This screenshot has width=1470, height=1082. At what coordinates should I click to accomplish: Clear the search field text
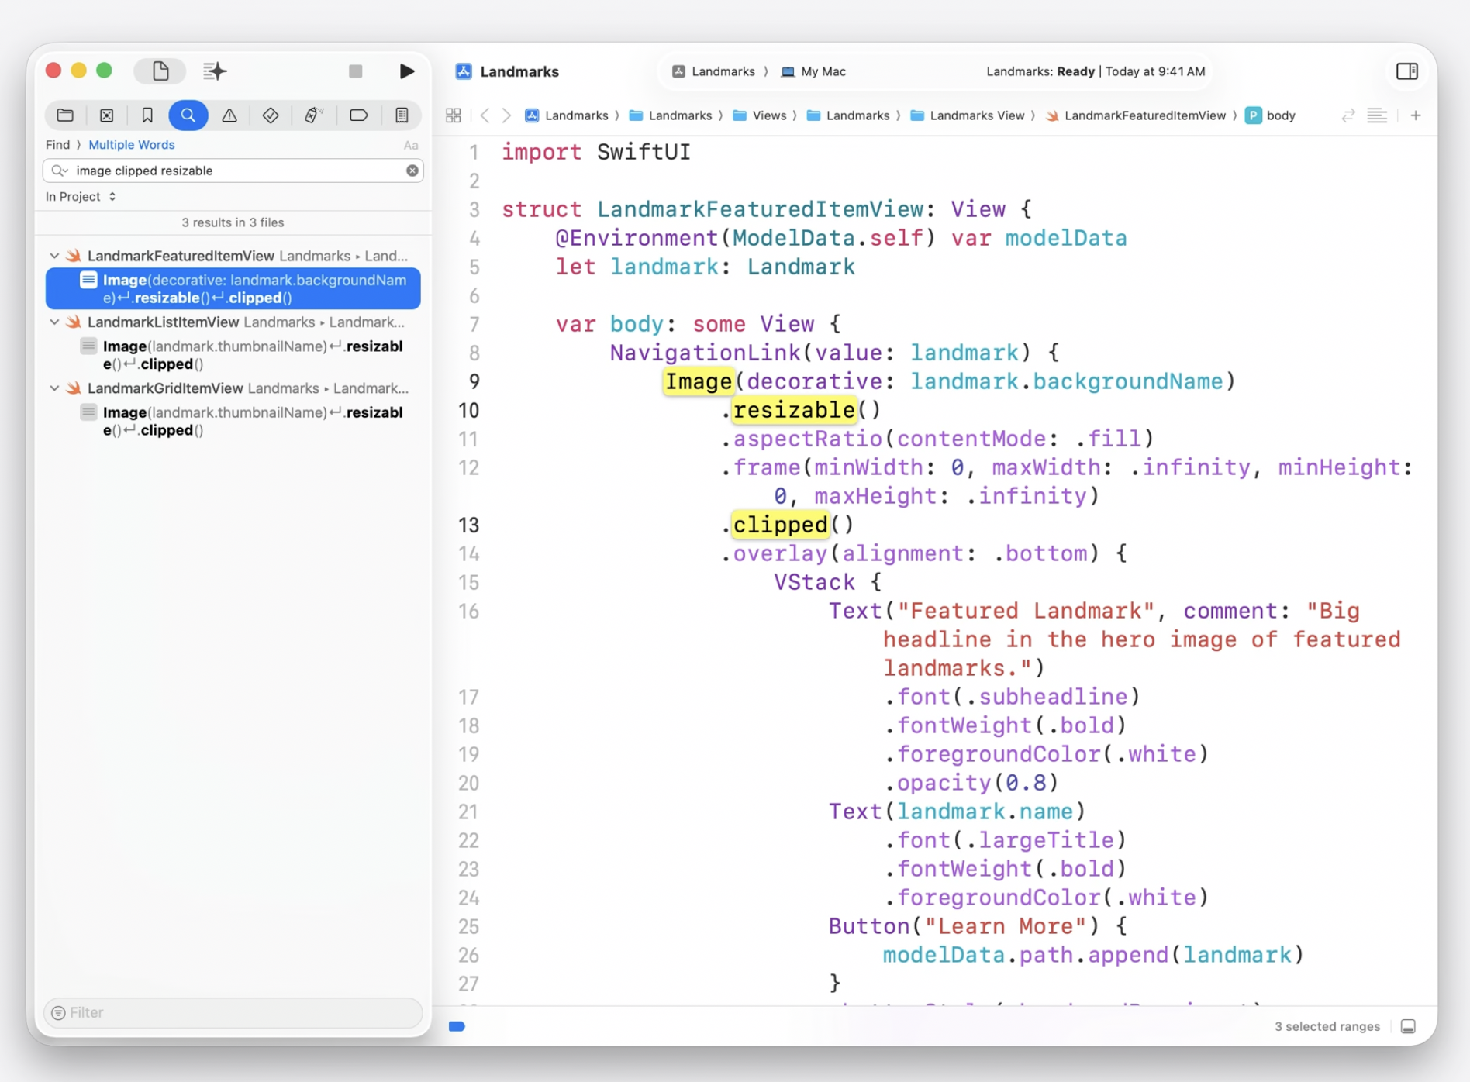click(x=412, y=171)
